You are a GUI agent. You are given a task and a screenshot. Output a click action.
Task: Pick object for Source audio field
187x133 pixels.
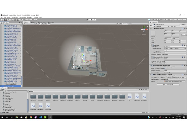tap(185, 81)
